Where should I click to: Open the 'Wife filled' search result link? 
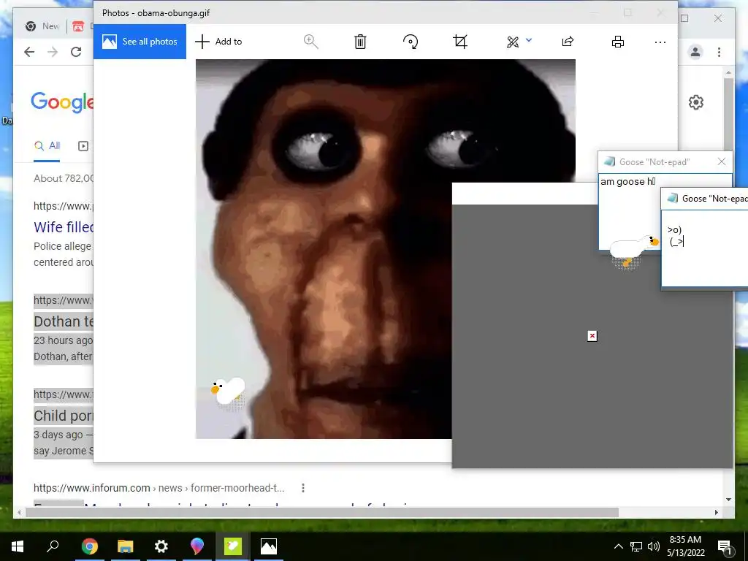pyautogui.click(x=64, y=227)
